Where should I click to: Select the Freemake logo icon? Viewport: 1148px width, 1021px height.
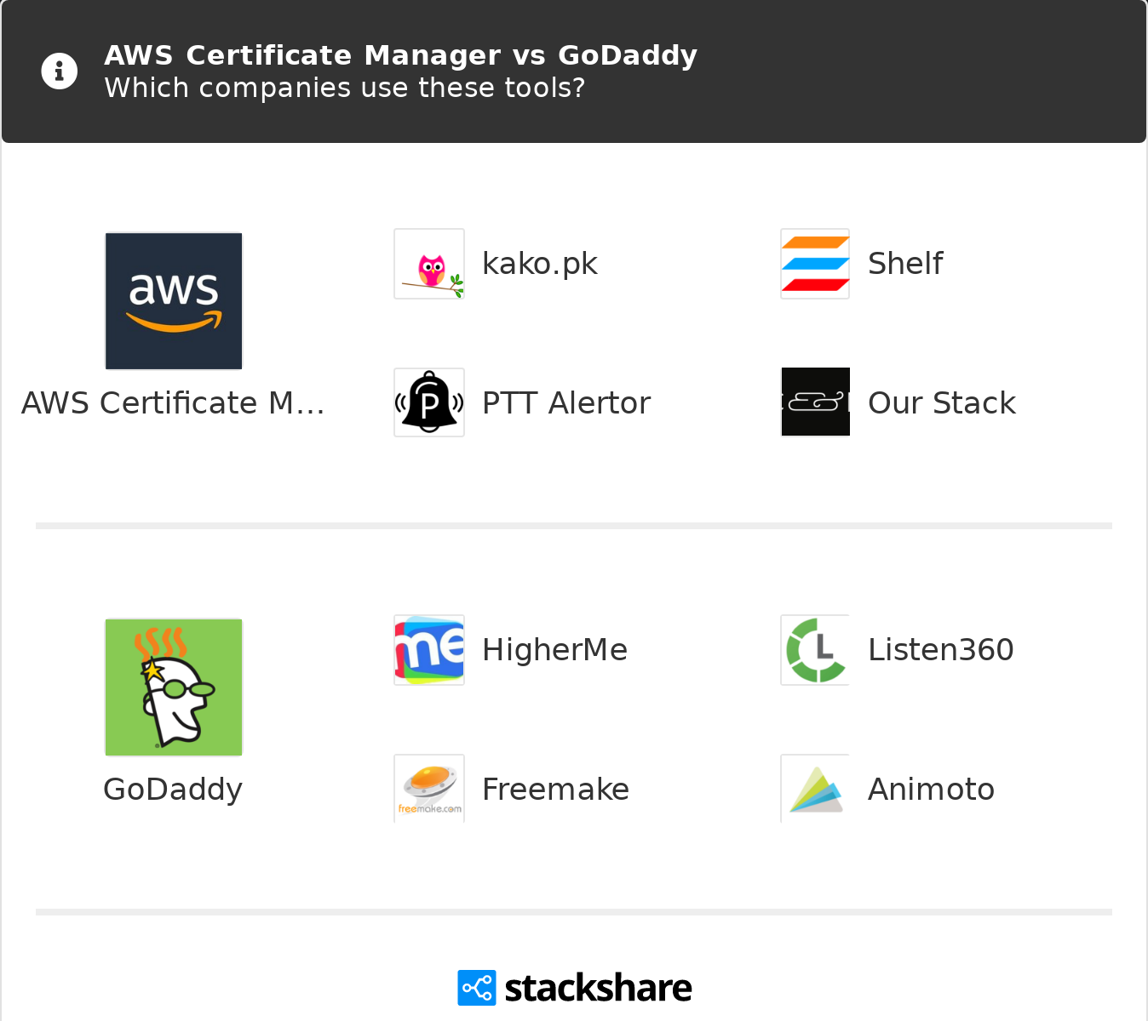[429, 789]
